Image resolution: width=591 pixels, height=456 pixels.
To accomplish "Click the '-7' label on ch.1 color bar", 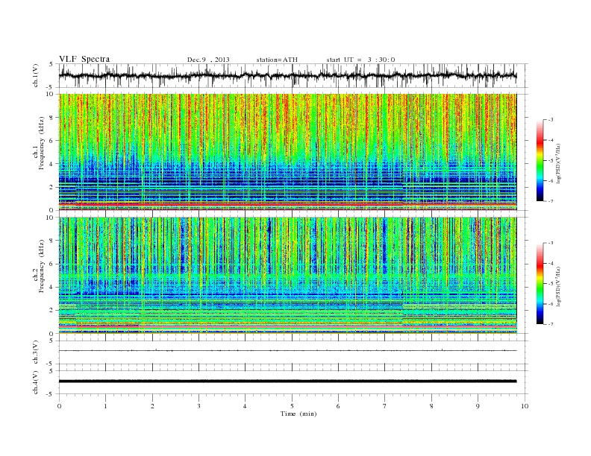I will pos(551,201).
